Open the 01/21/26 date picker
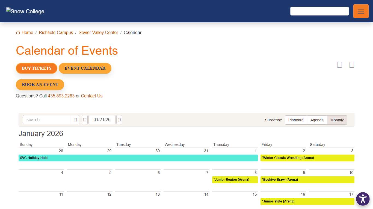This screenshot has height=209, width=373. coord(102,120)
